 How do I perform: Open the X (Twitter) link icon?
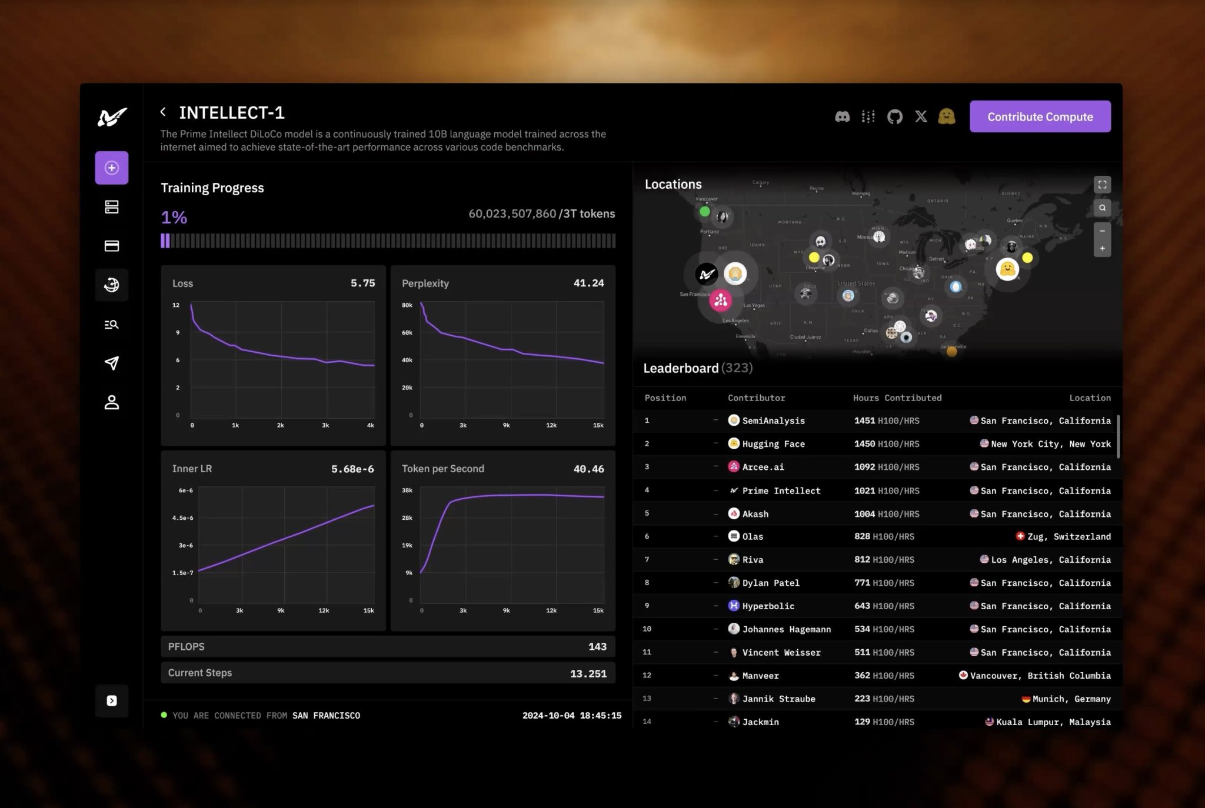(921, 116)
